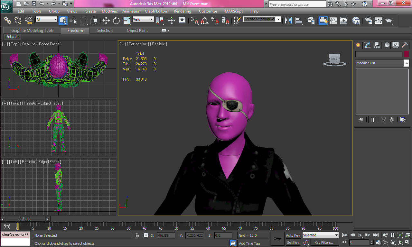Click the Unlink Selection tool
The height and width of the screenshot is (247, 412).
[x=18, y=21]
